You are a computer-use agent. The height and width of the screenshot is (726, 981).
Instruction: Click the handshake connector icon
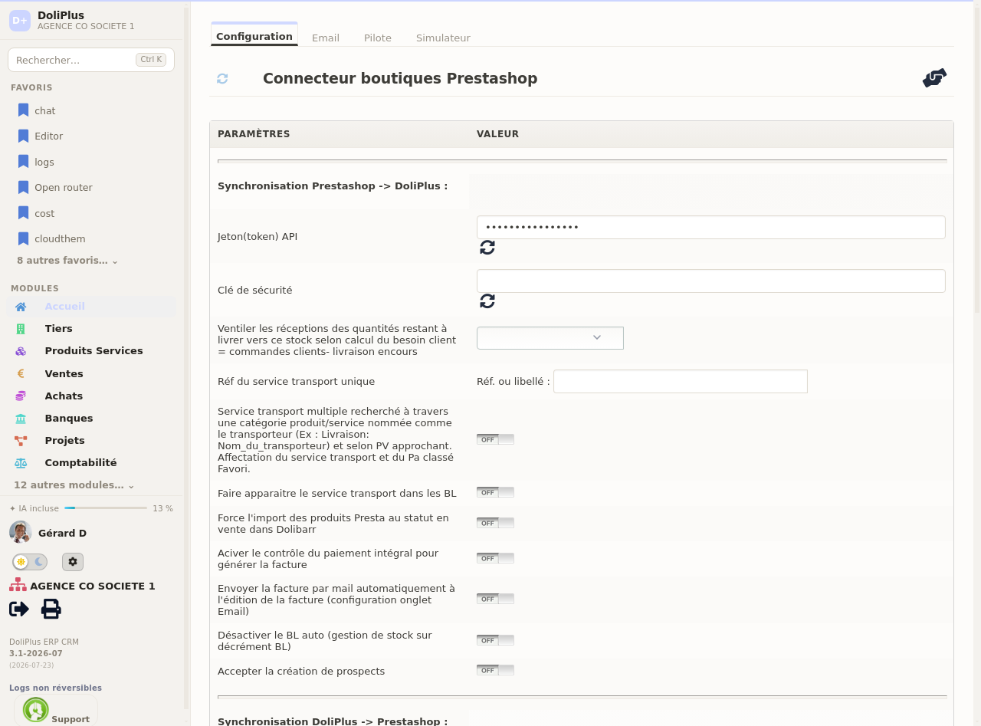[x=934, y=77]
